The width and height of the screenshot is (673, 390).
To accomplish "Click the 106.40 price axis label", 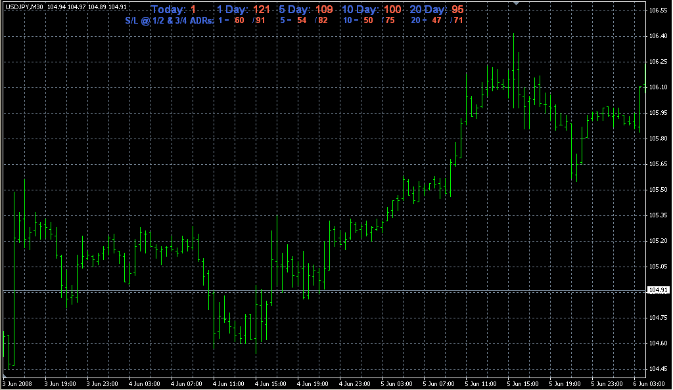I will (658, 36).
